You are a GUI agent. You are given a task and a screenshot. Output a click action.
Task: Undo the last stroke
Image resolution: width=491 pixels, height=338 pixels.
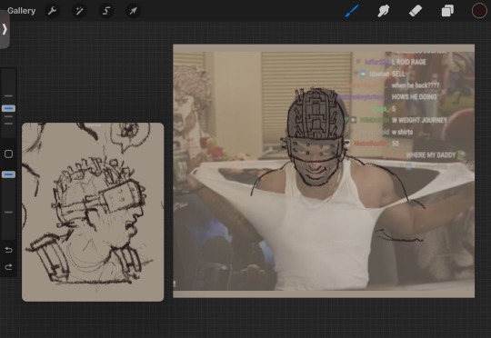pos(8,250)
